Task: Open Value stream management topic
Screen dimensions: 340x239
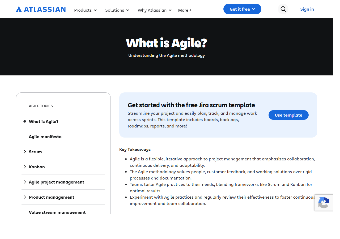Action: (57, 212)
